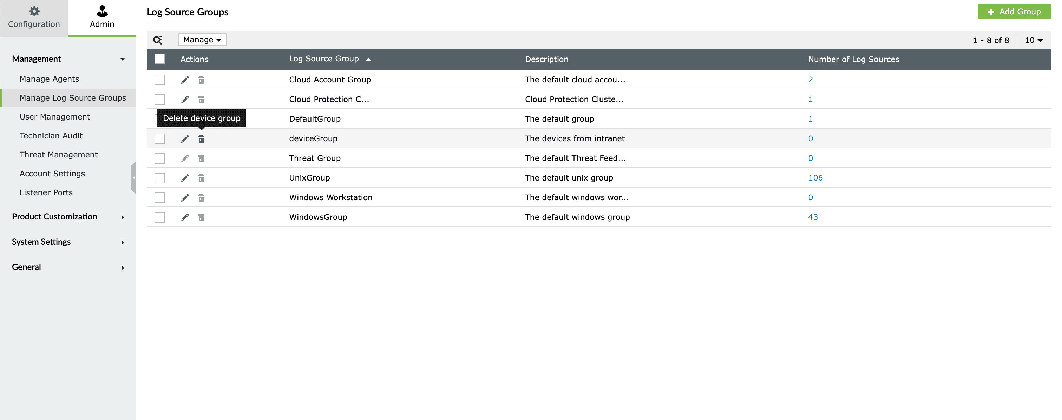Open Windows Workstation's 0 log sources link
The width and height of the screenshot is (1062, 420).
point(811,198)
